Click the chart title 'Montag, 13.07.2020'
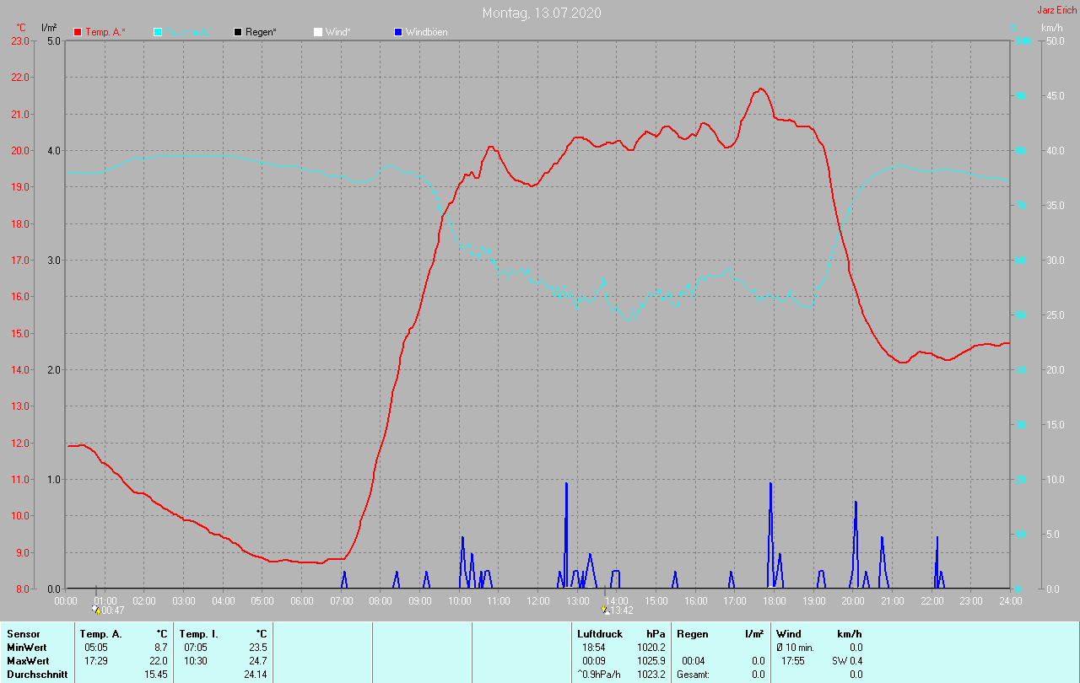 [542, 13]
